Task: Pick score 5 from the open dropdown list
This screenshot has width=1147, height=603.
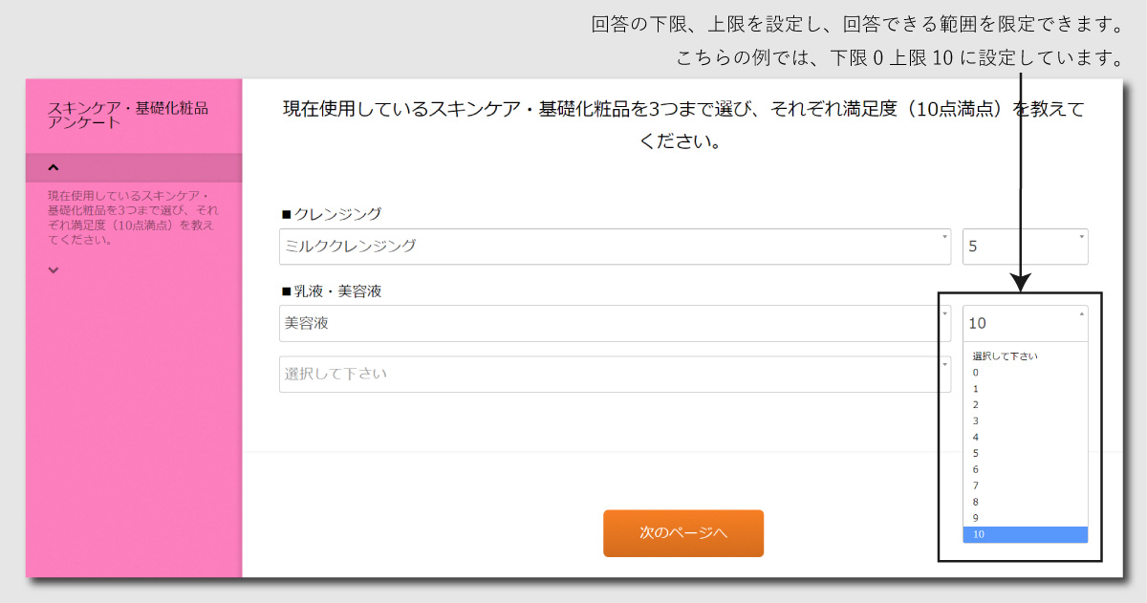Action: [x=1025, y=453]
